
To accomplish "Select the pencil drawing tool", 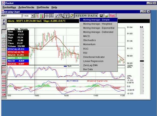I will pos(57,16).
